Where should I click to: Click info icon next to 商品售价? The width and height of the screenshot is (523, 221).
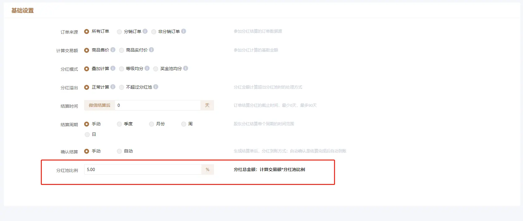[113, 50]
